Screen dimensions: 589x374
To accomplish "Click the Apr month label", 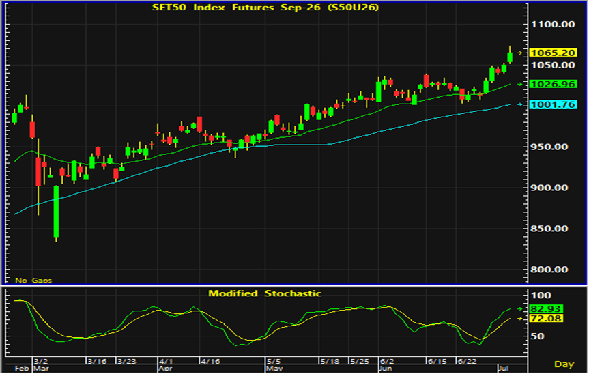I will [165, 369].
